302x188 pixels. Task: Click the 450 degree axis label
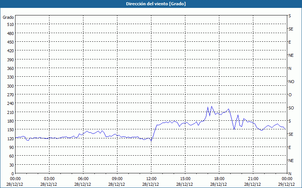(11, 42)
